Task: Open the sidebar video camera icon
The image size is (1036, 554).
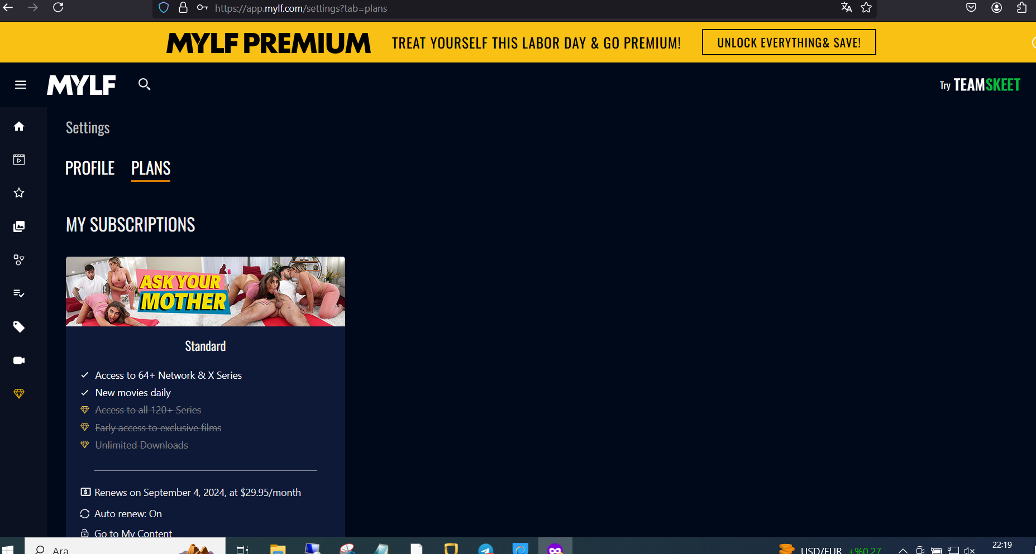Action: tap(19, 360)
